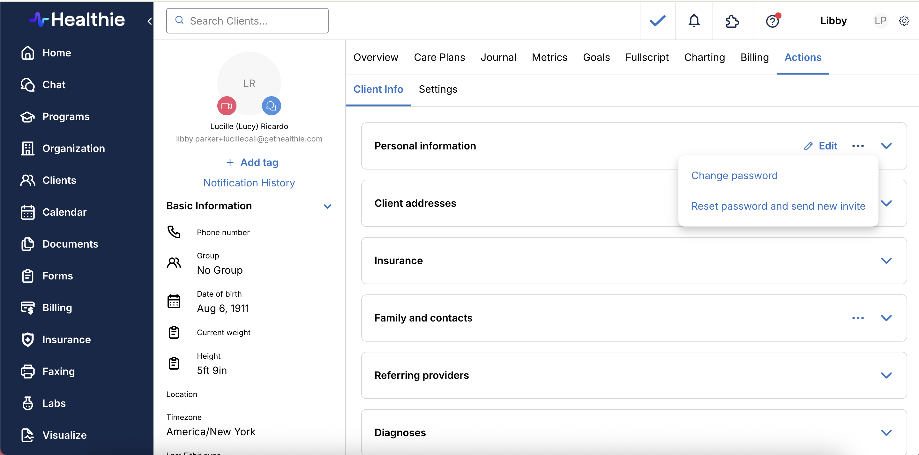This screenshot has height=455, width=919.
Task: Collapse the Basic Information section
Action: [327, 206]
